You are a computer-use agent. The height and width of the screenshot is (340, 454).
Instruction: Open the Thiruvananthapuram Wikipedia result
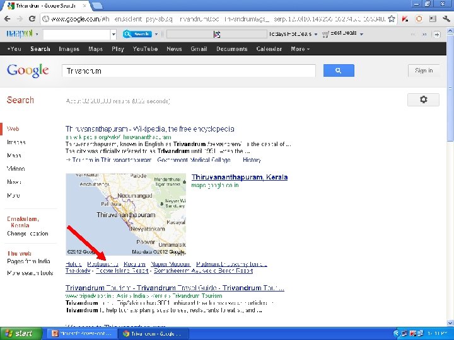pyautogui.click(x=149, y=128)
